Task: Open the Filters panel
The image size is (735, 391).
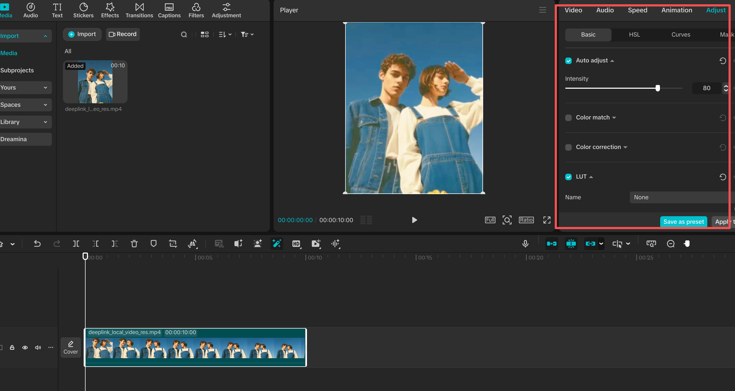Action: (196, 10)
